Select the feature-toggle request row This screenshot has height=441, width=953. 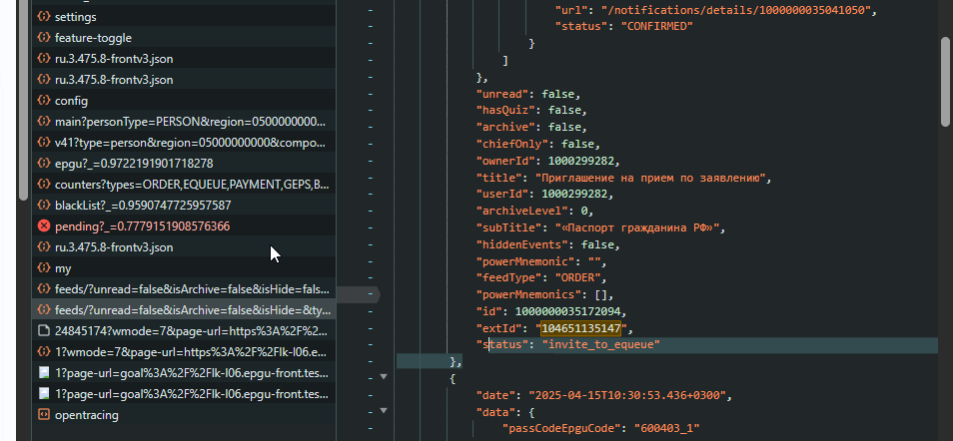tap(184, 38)
